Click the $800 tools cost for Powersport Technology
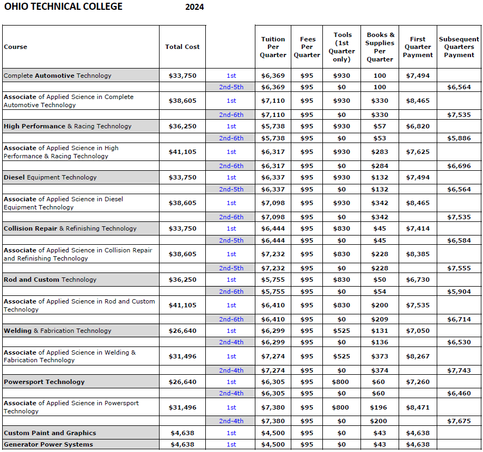Image resolution: width=483 pixels, height=452 pixels. click(x=340, y=382)
